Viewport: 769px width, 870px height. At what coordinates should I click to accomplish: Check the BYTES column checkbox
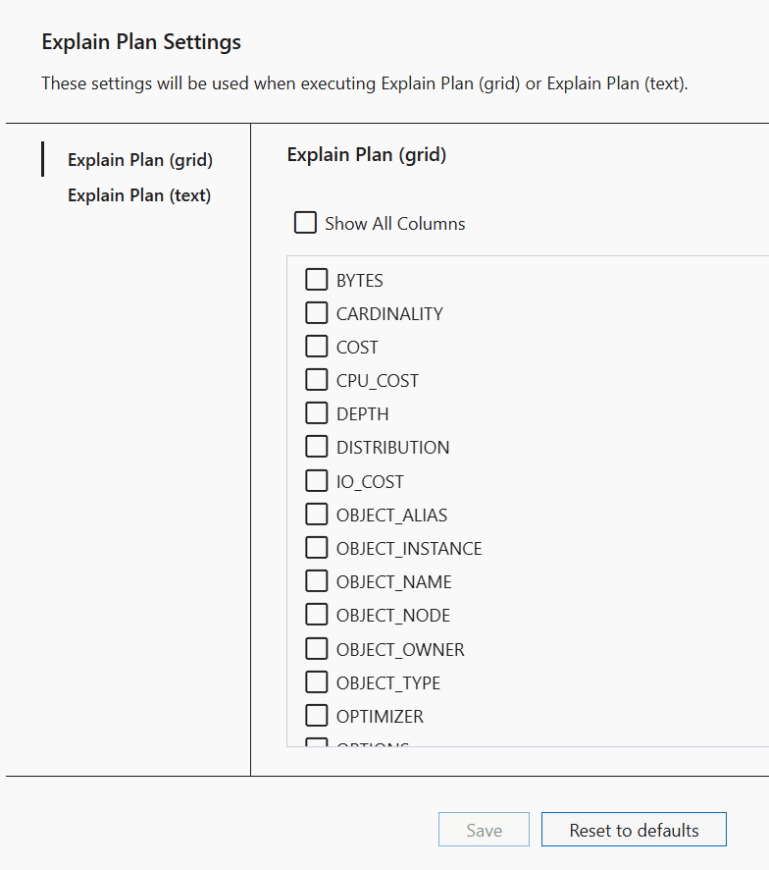[317, 279]
